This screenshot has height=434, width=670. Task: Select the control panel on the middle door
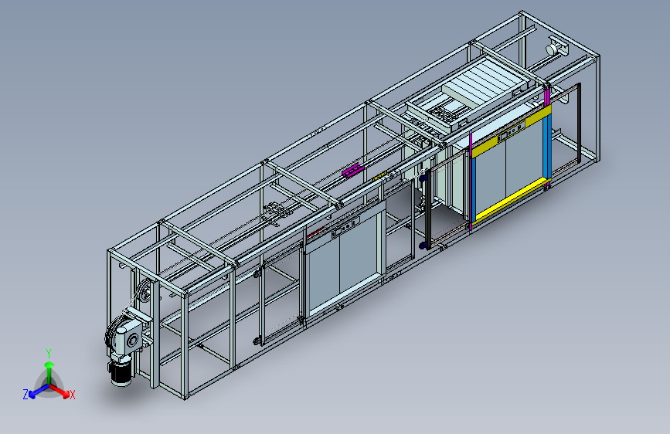(345, 227)
